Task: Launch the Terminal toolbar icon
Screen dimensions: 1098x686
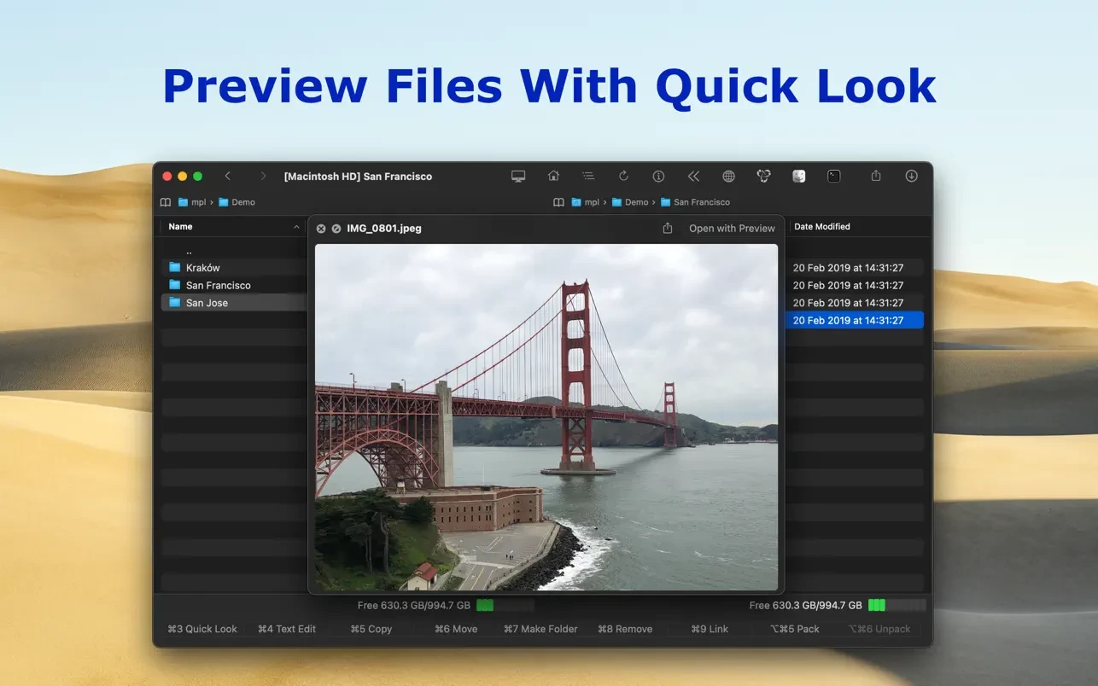Action: click(834, 176)
